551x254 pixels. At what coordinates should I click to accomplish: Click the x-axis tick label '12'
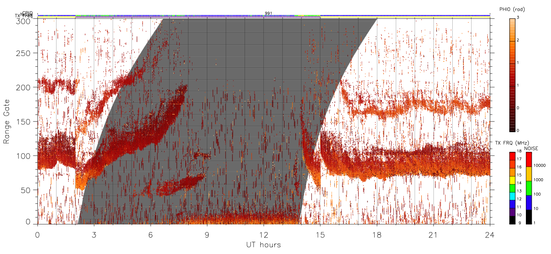click(263, 235)
